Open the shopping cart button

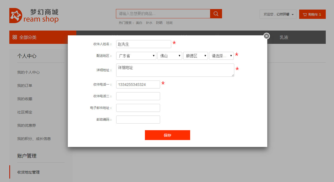(312, 14)
